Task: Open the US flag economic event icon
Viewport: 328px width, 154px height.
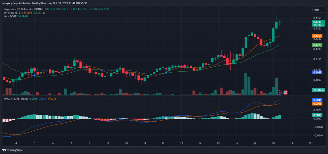Action: click(x=285, y=92)
